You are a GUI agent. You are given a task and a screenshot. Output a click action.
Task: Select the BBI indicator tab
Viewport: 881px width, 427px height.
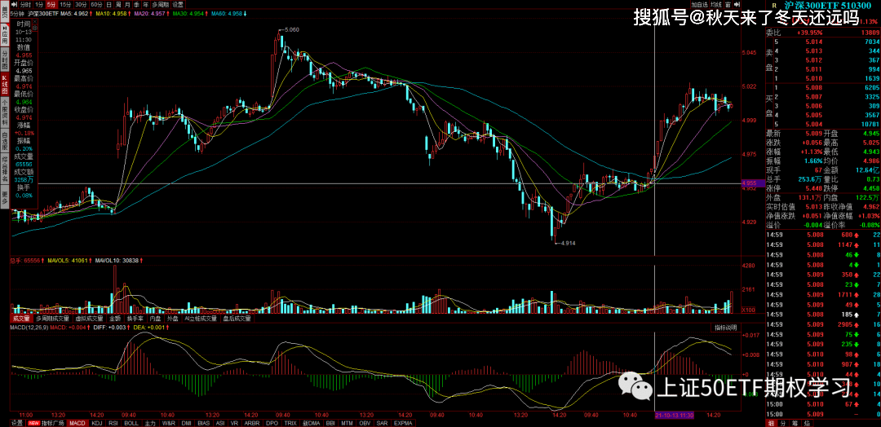[x=330, y=423]
